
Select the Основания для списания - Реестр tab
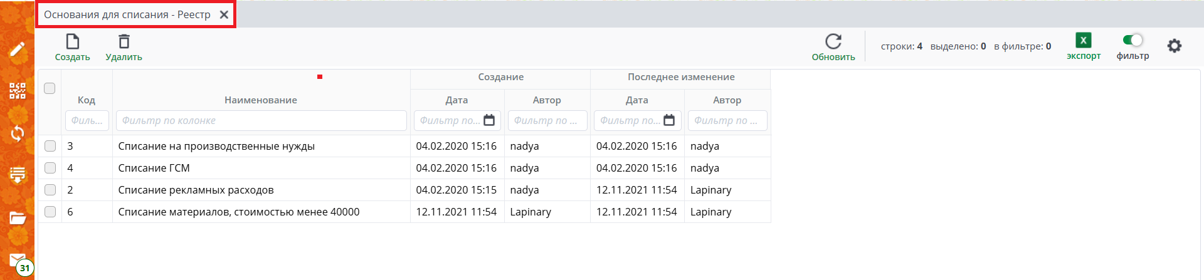pos(127,14)
